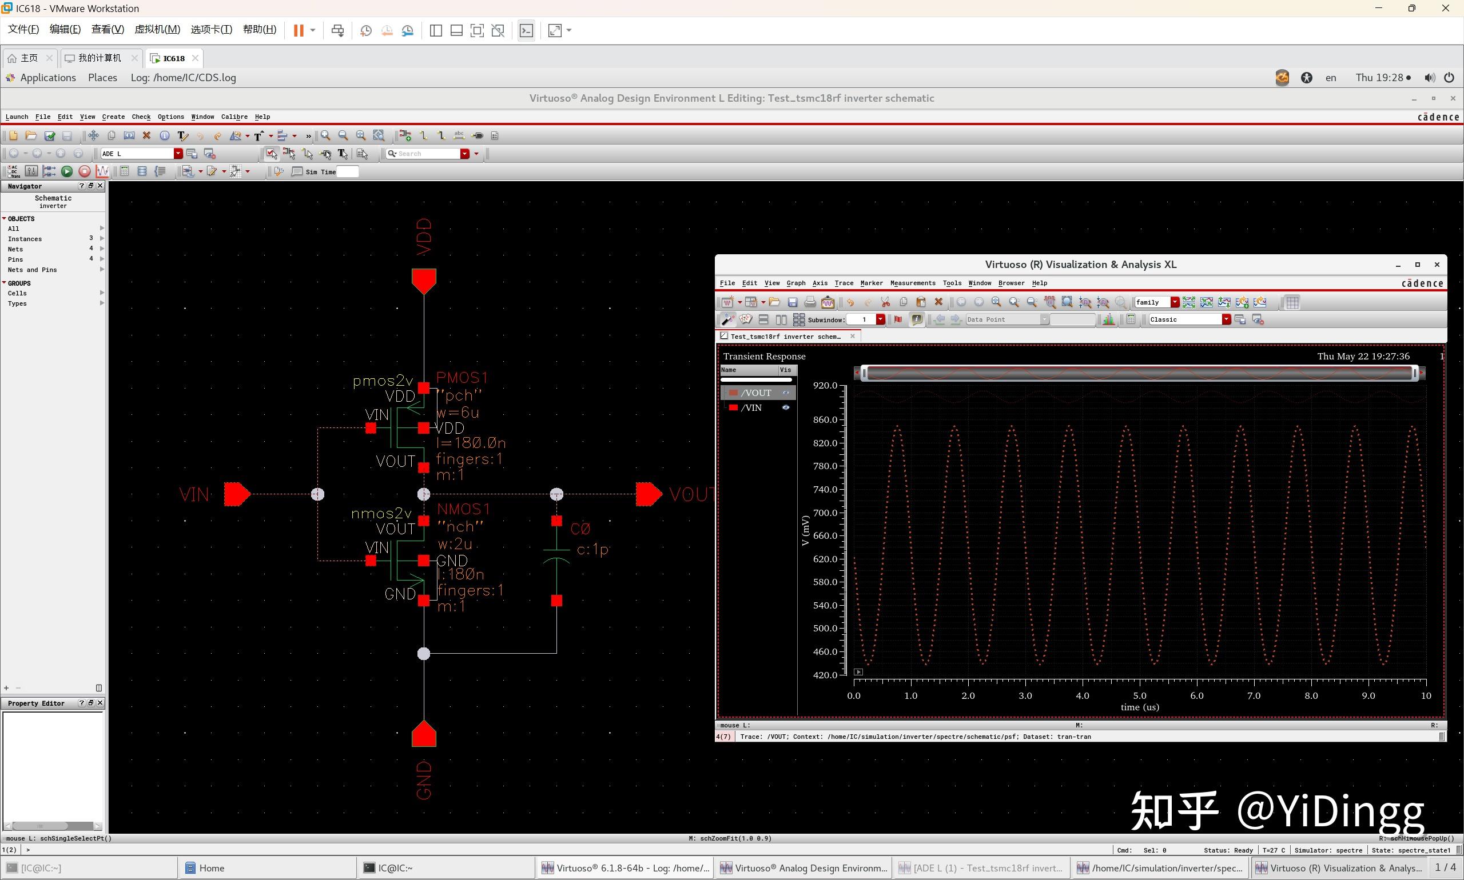Select the DC analysis radio button
The image size is (1464, 880).
pos(10,172)
